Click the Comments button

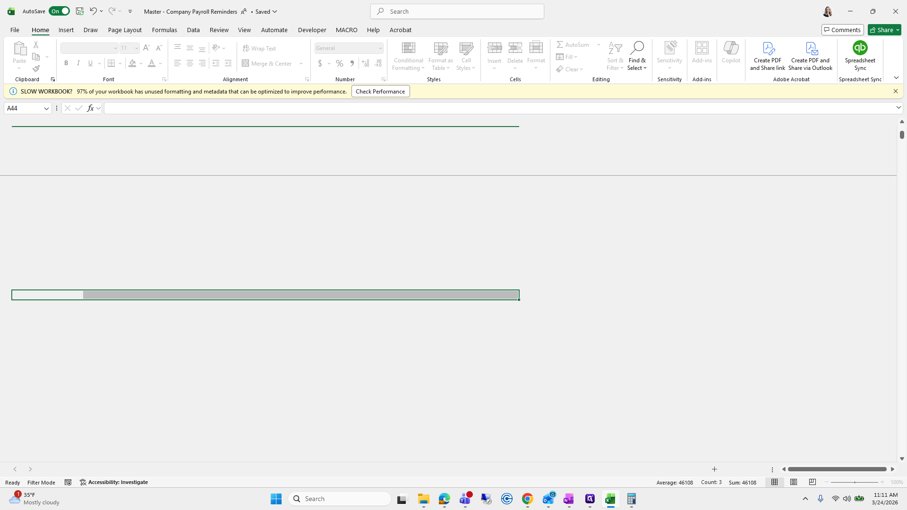[842, 30]
